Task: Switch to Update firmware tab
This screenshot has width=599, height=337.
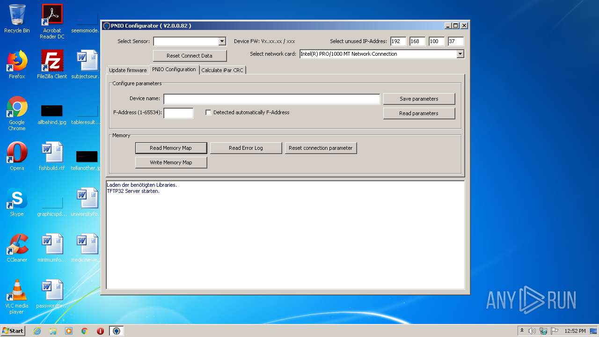Action: coord(128,70)
